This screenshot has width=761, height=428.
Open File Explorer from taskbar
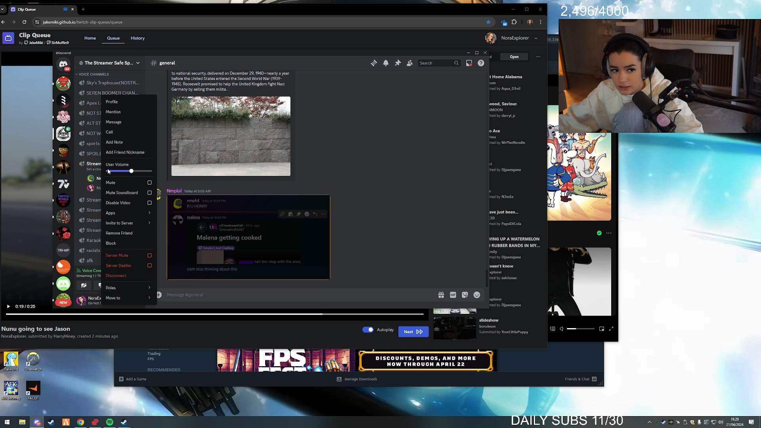click(22, 422)
